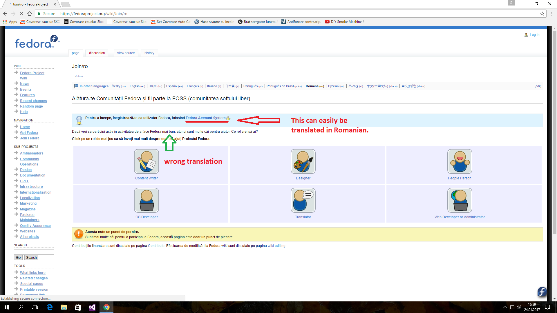Open File Explorer from the taskbar
Image resolution: width=557 pixels, height=313 pixels.
[64, 307]
